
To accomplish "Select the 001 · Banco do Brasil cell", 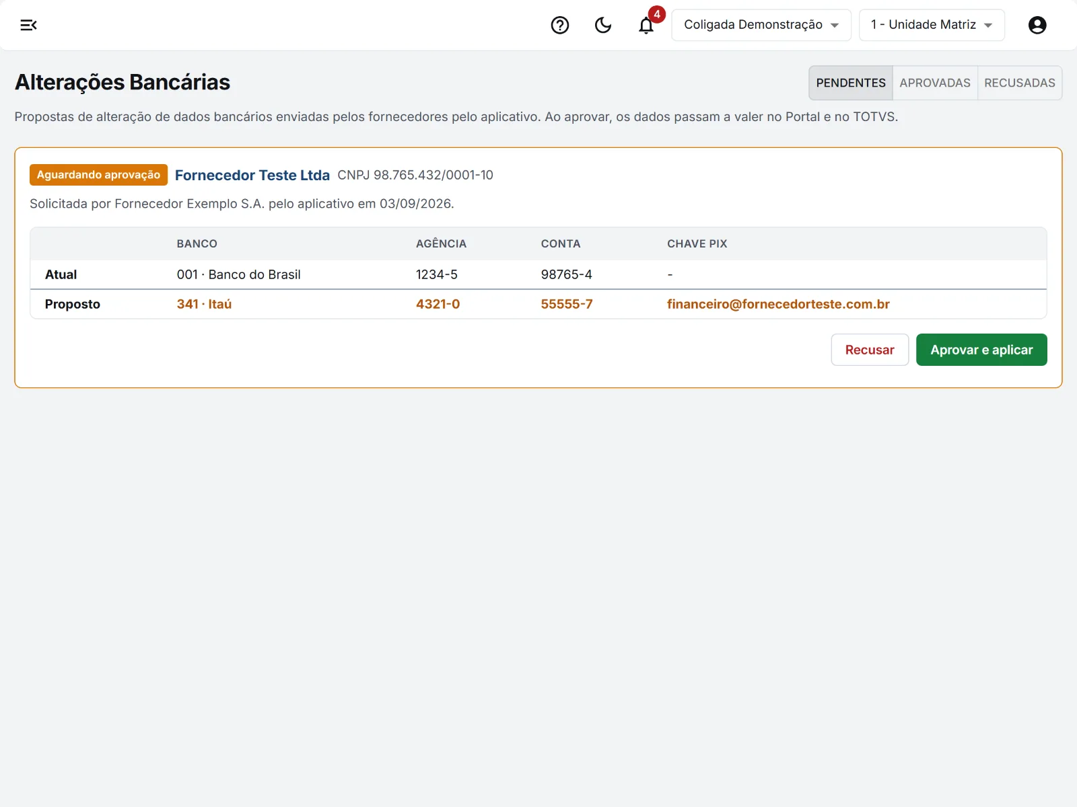I will (x=239, y=274).
